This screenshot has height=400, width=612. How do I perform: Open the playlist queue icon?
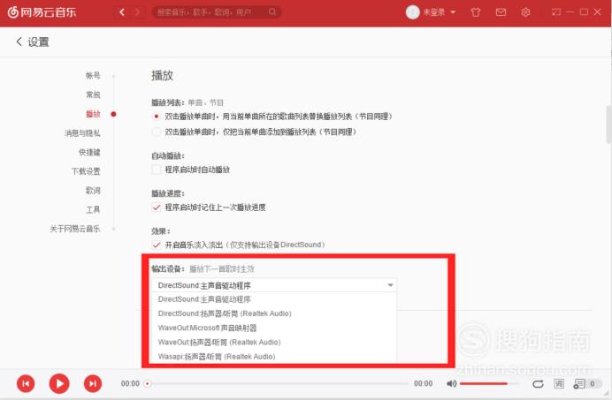click(579, 384)
